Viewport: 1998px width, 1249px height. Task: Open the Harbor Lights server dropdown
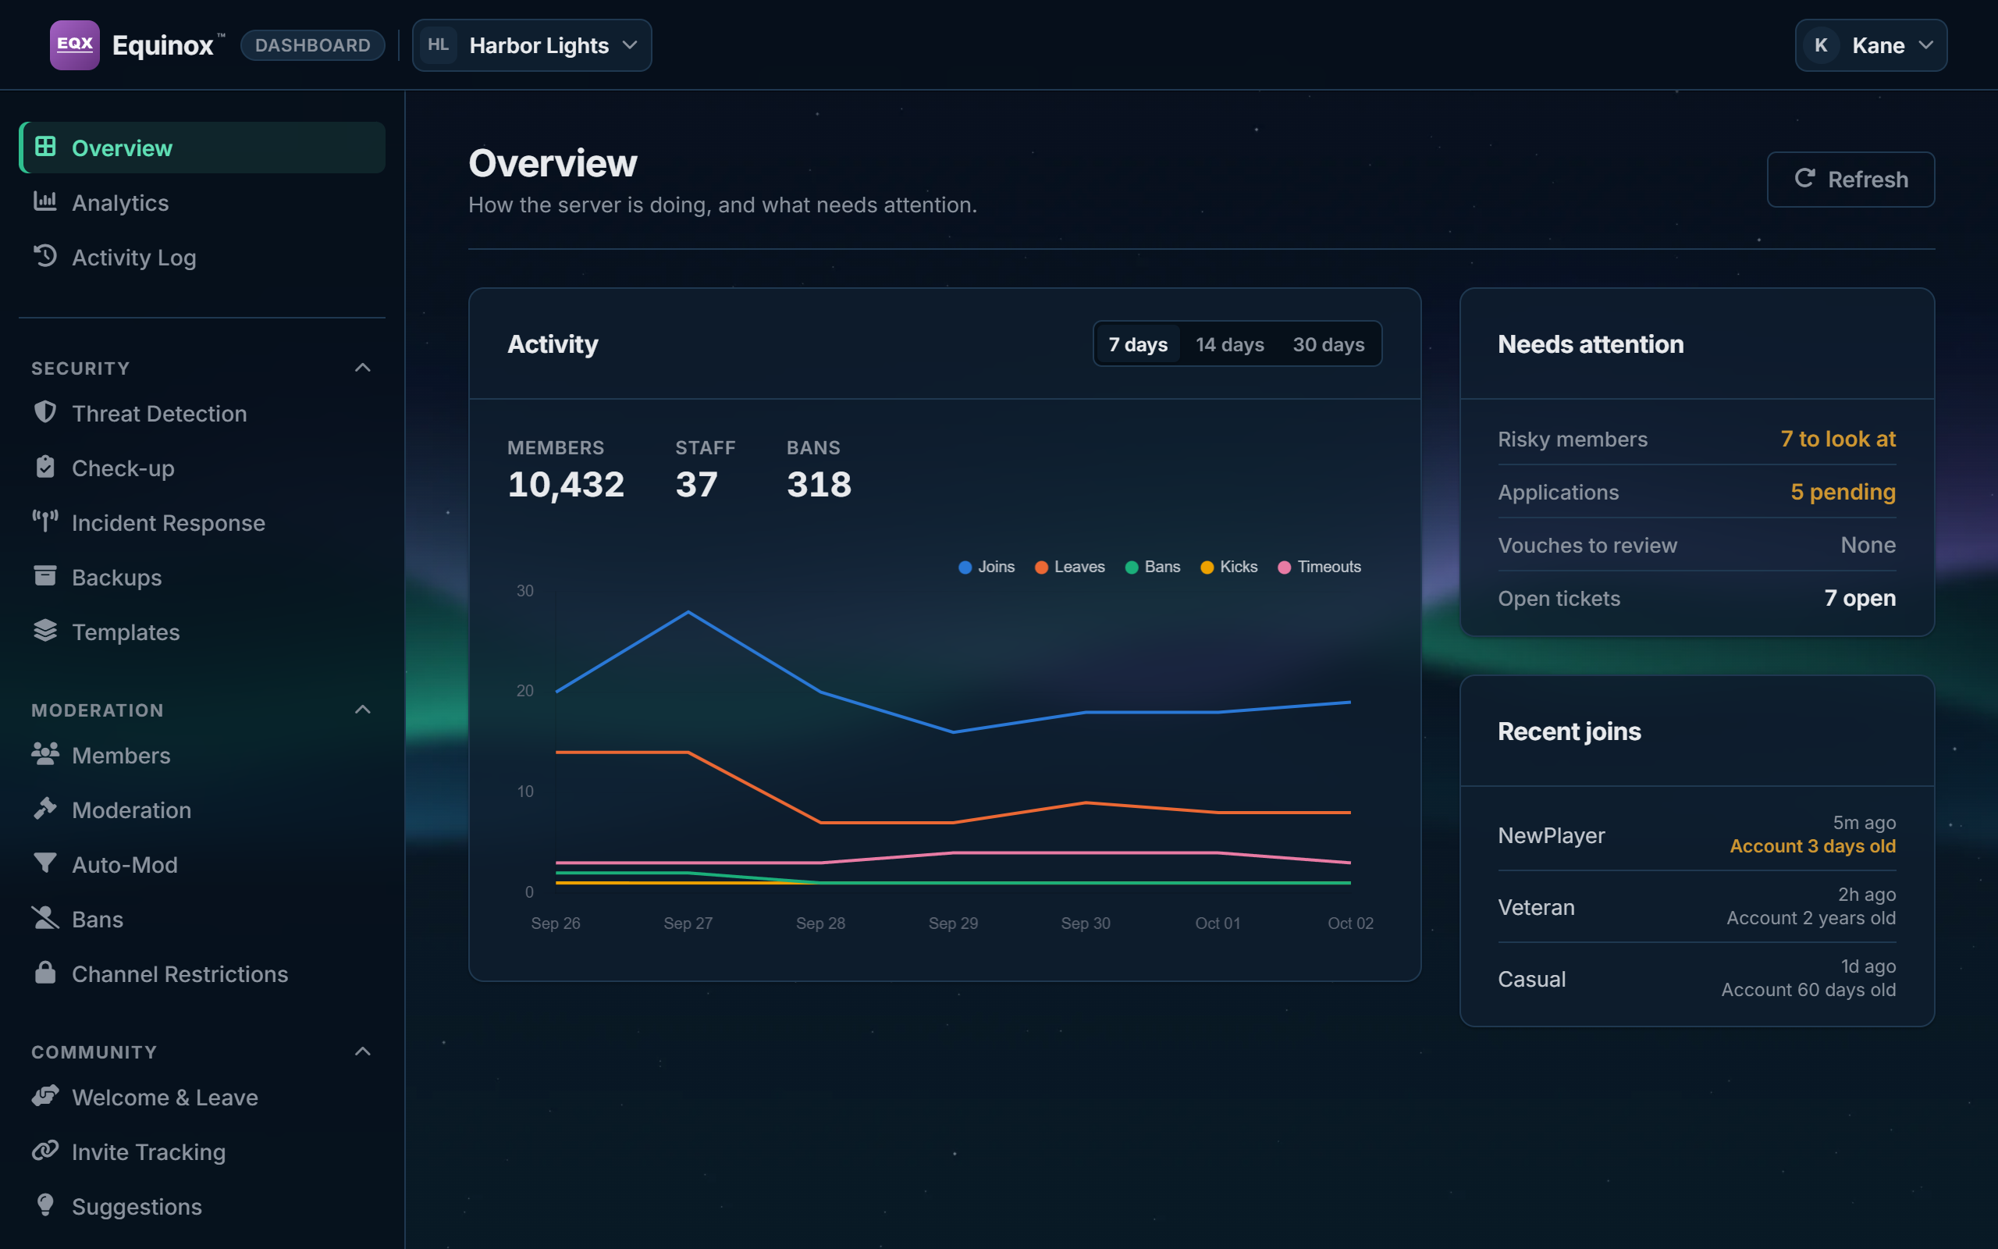click(x=531, y=45)
